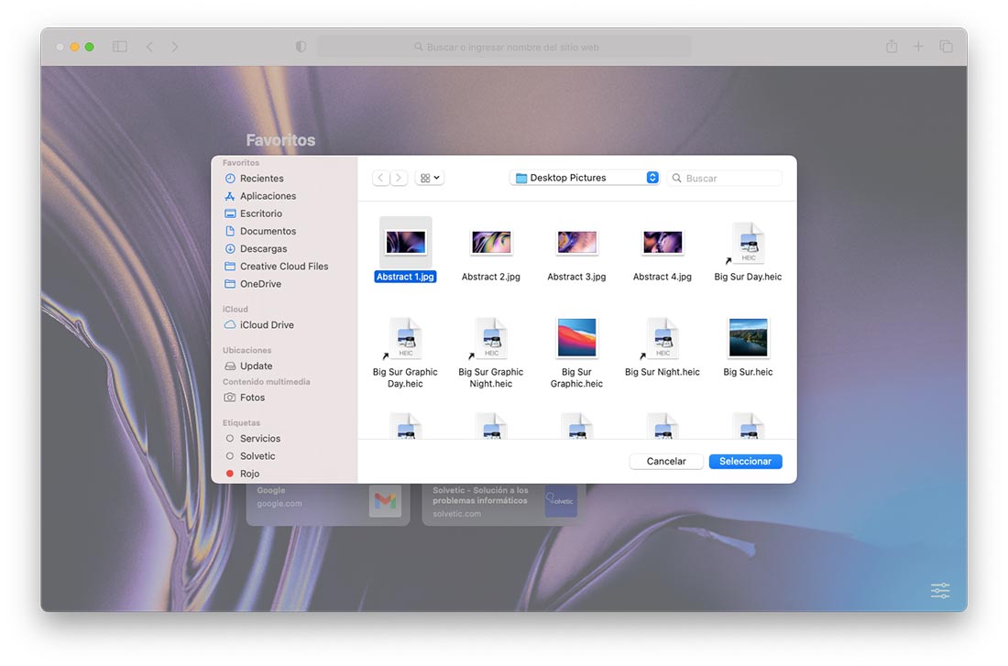Select the Big Sur Day.heic file

[x=748, y=253]
